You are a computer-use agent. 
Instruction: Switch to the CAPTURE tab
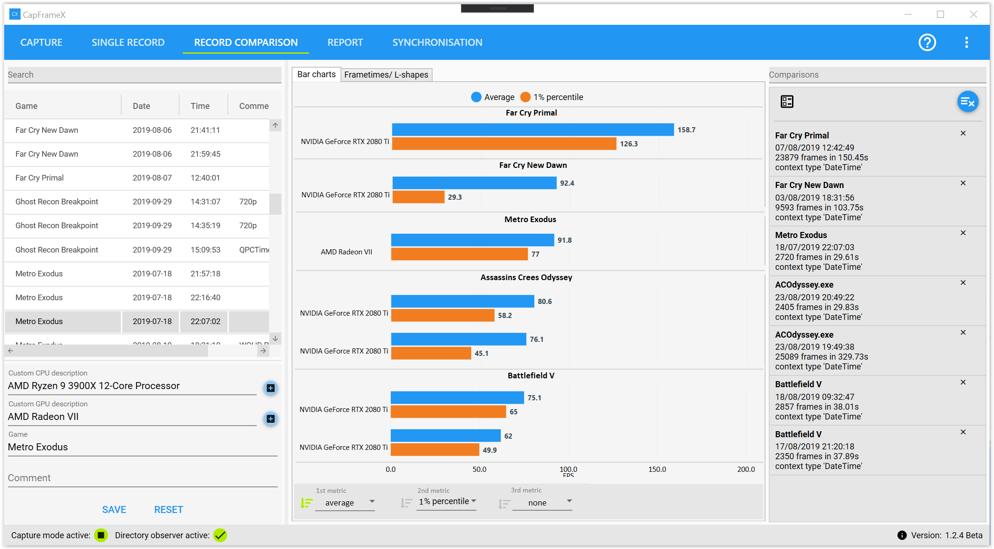(41, 43)
